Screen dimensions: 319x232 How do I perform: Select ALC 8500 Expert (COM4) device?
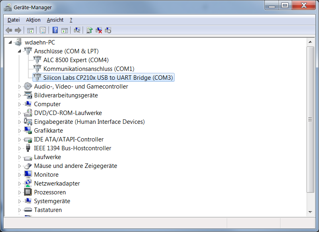(76, 60)
